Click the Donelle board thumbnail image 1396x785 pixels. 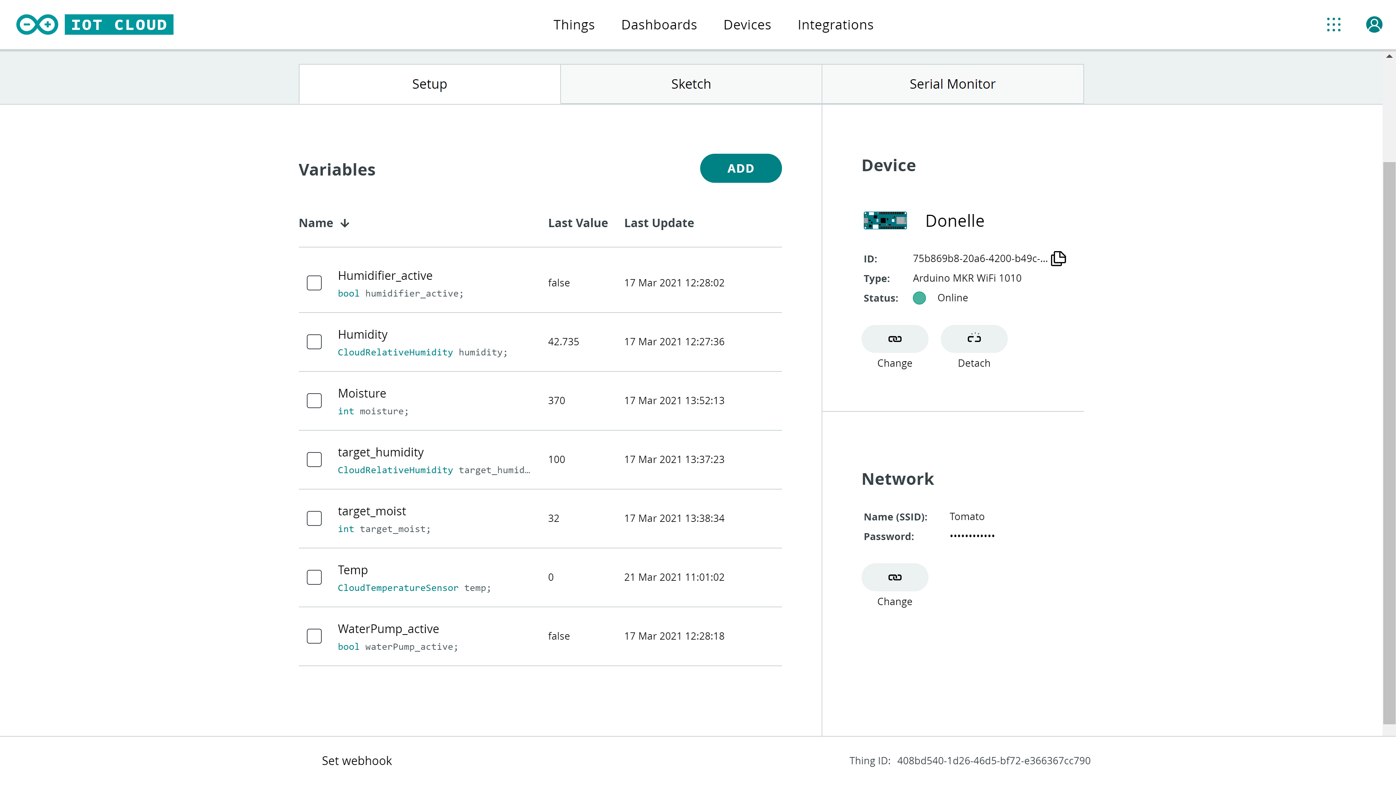pos(885,221)
